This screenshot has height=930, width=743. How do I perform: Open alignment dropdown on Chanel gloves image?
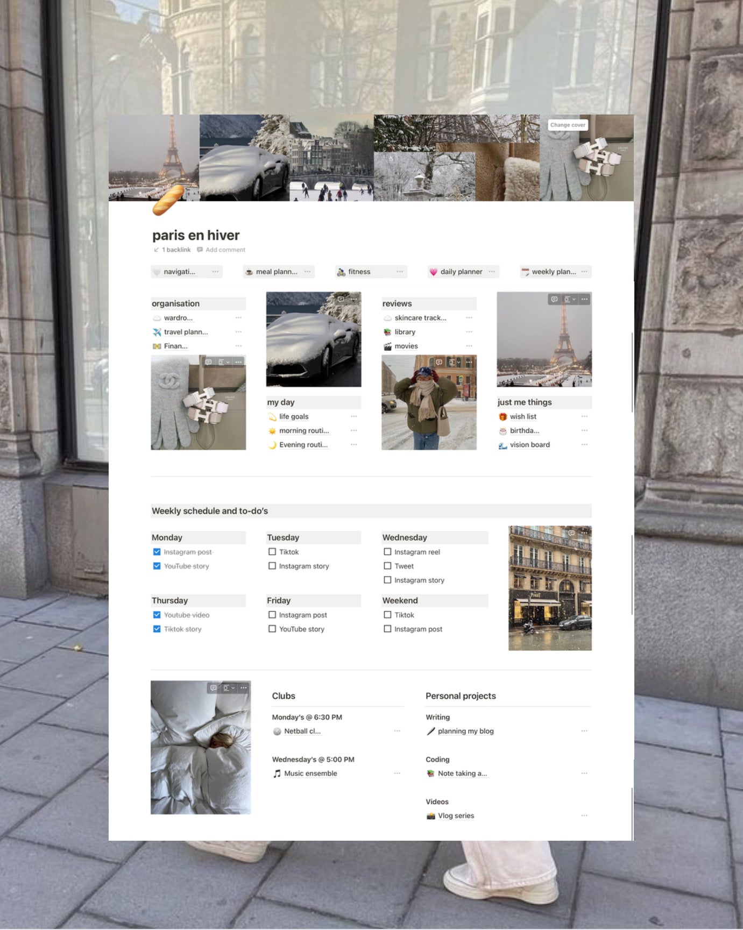223,362
